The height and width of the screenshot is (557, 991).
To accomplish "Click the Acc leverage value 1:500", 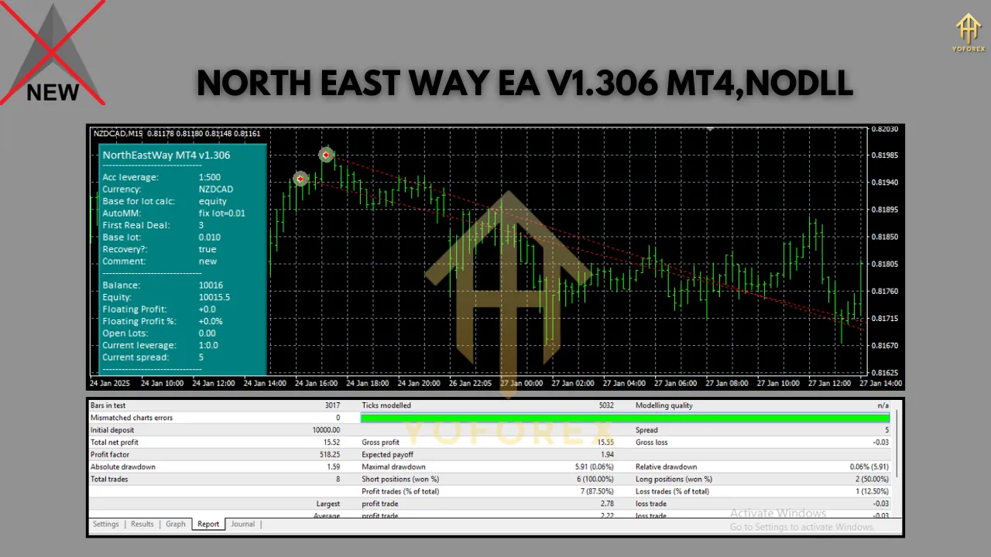I will tap(209, 177).
